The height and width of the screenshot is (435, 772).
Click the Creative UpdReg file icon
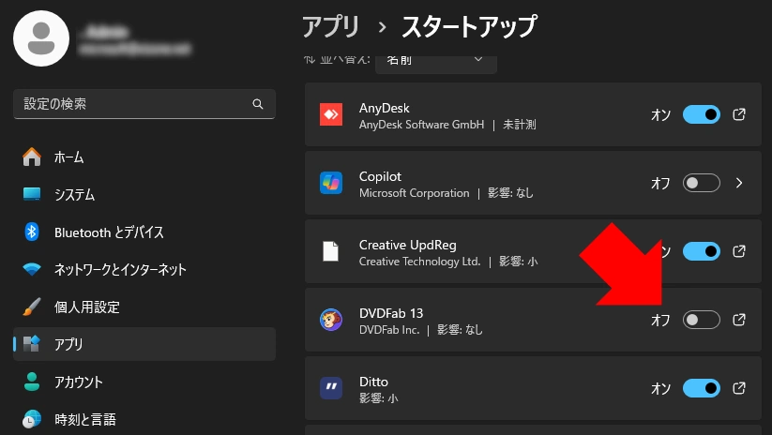(331, 251)
